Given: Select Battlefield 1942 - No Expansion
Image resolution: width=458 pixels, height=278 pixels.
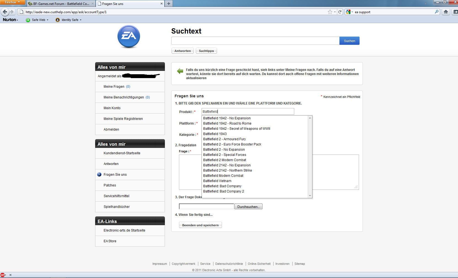Looking at the screenshot, I should tap(227, 118).
